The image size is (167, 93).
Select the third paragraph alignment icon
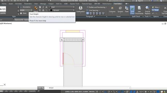[x=94, y=13]
